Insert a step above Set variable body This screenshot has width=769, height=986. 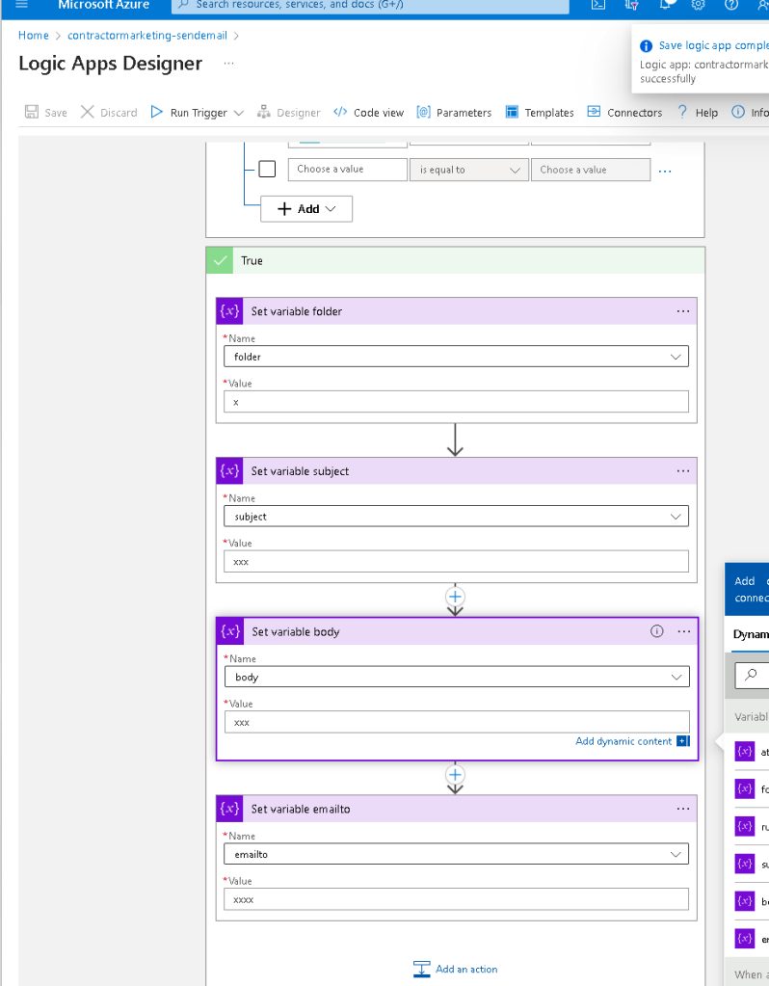pos(455,596)
